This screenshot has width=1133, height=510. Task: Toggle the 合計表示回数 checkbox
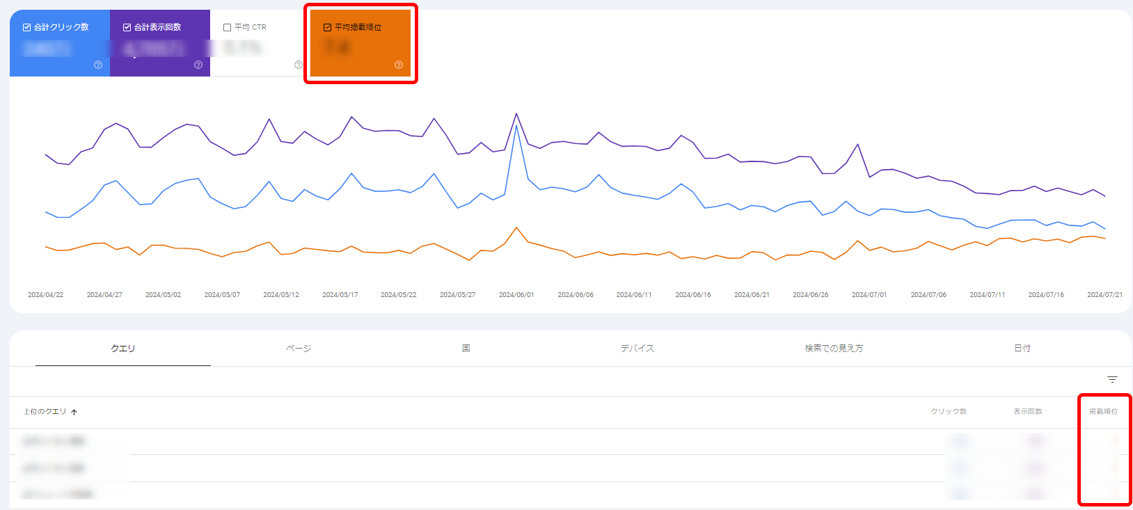[x=127, y=27]
